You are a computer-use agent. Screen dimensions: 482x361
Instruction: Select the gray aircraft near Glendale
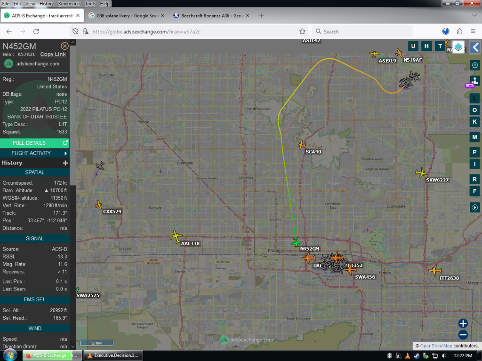pos(100,166)
